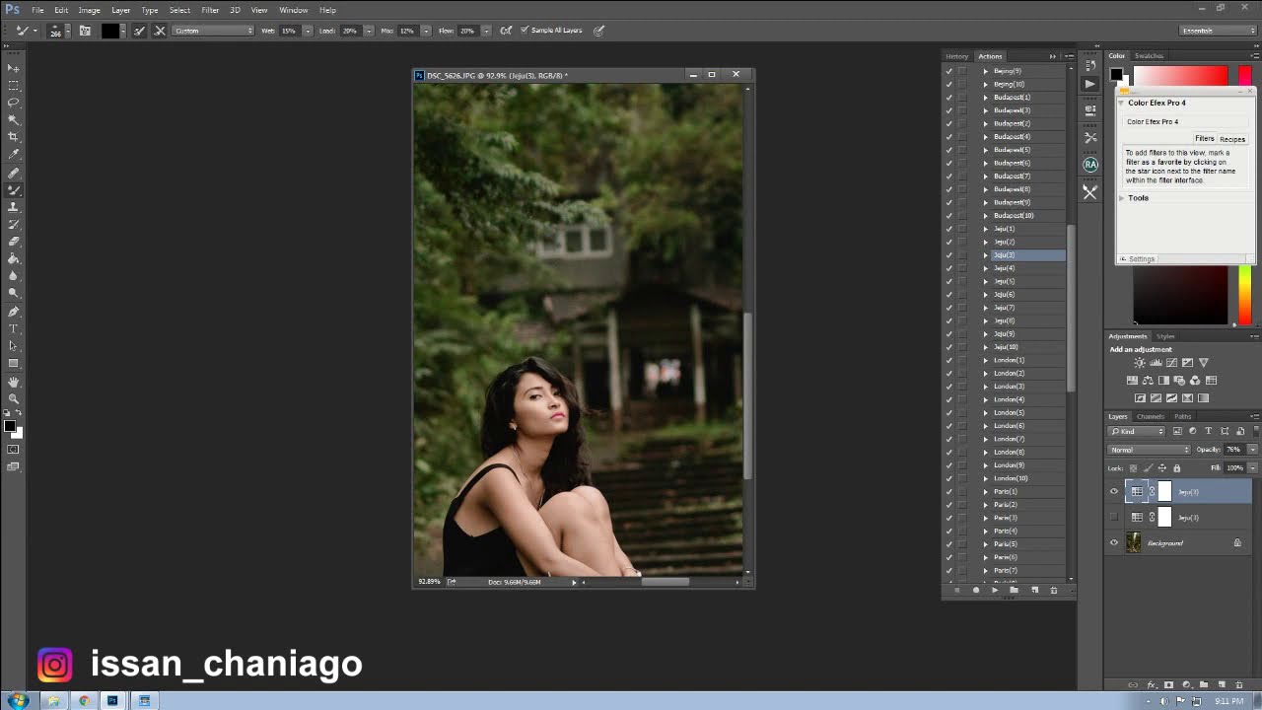The image size is (1262, 710).
Task: Select the Clone Stamp tool
Action: tap(14, 207)
